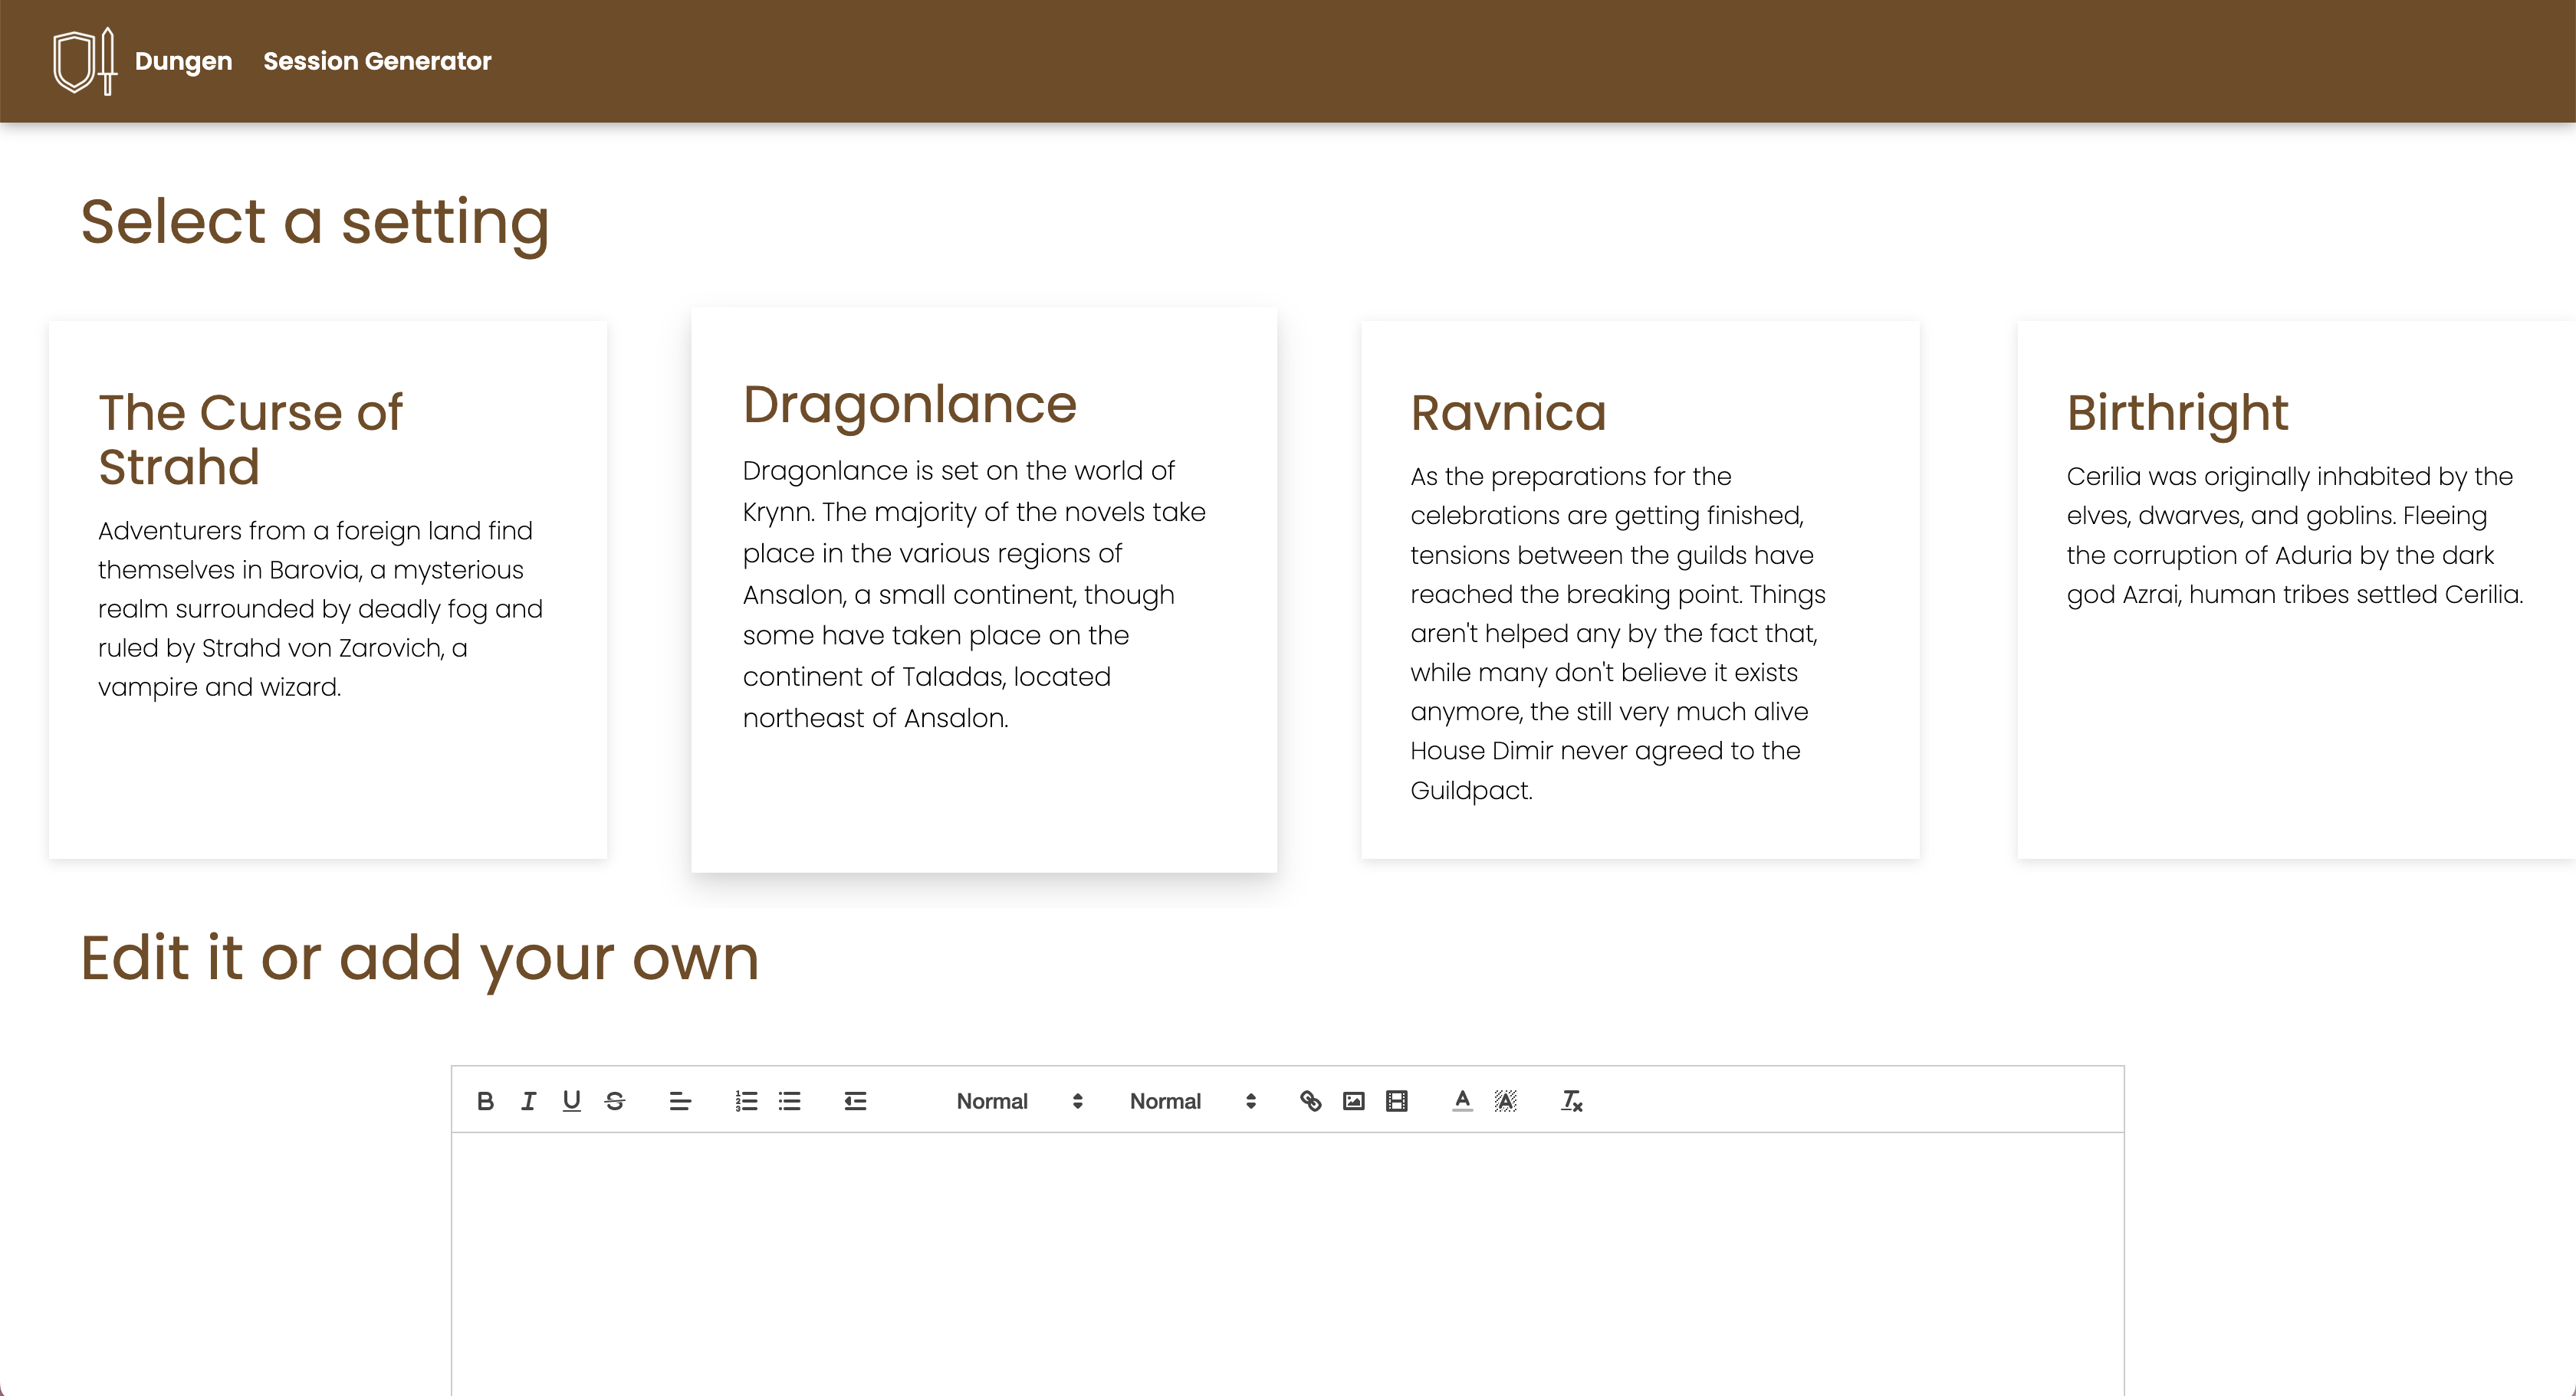Click the text 'northeast of Ansalon.'
The width and height of the screenshot is (2576, 1396).
click(x=875, y=719)
